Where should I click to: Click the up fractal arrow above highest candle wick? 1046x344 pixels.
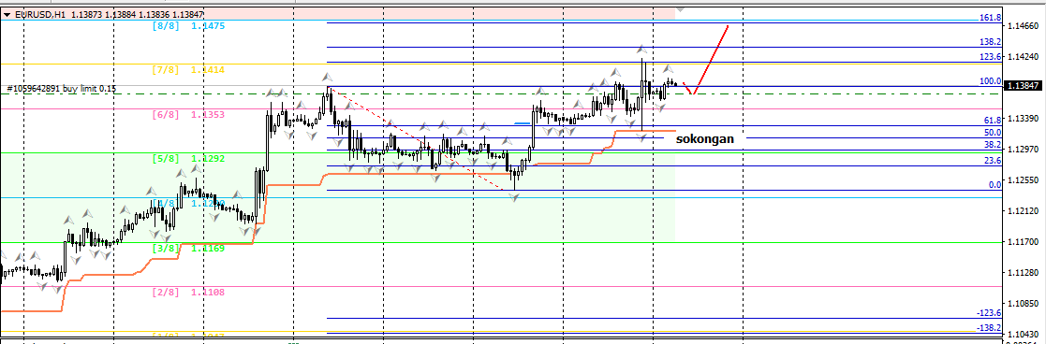click(x=641, y=50)
